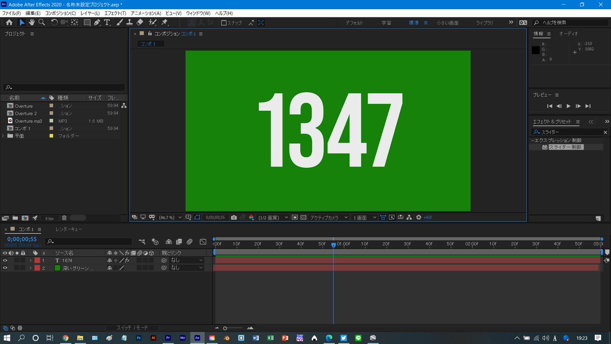Click the Graph Editor icon

pyautogui.click(x=203, y=241)
